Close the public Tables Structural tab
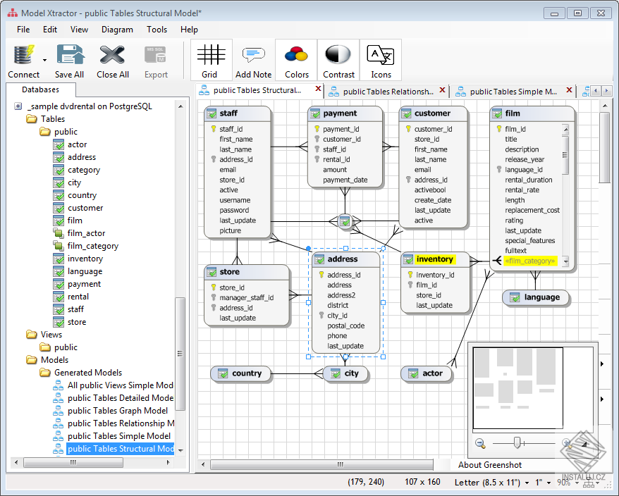 [x=318, y=89]
